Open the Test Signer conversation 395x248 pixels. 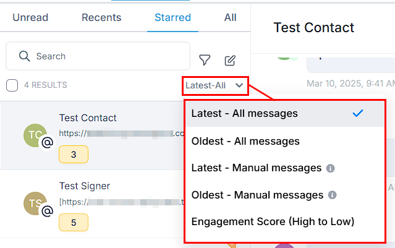[x=92, y=203]
